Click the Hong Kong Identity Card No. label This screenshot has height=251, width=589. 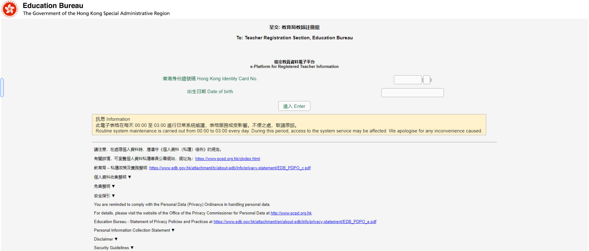click(x=210, y=79)
